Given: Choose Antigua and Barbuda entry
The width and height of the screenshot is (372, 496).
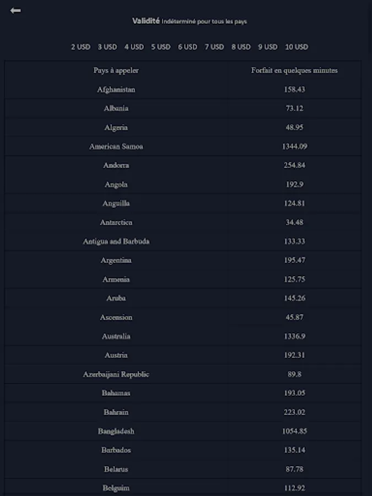Looking at the screenshot, I should [x=116, y=241].
